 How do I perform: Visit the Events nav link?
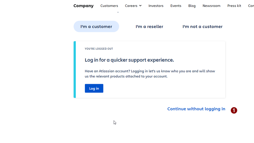[x=176, y=6]
